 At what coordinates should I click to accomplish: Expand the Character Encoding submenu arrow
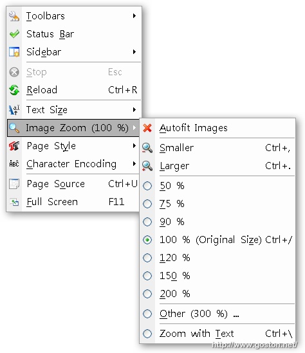coord(134,164)
